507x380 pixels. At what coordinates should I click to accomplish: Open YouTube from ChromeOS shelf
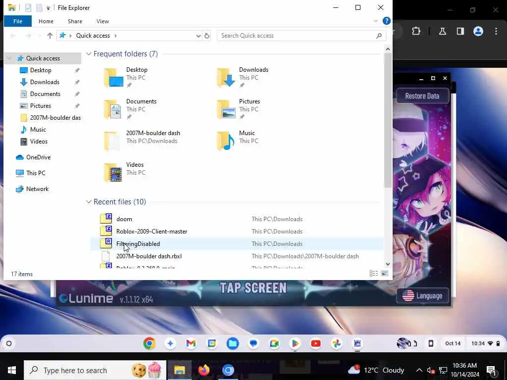point(315,343)
